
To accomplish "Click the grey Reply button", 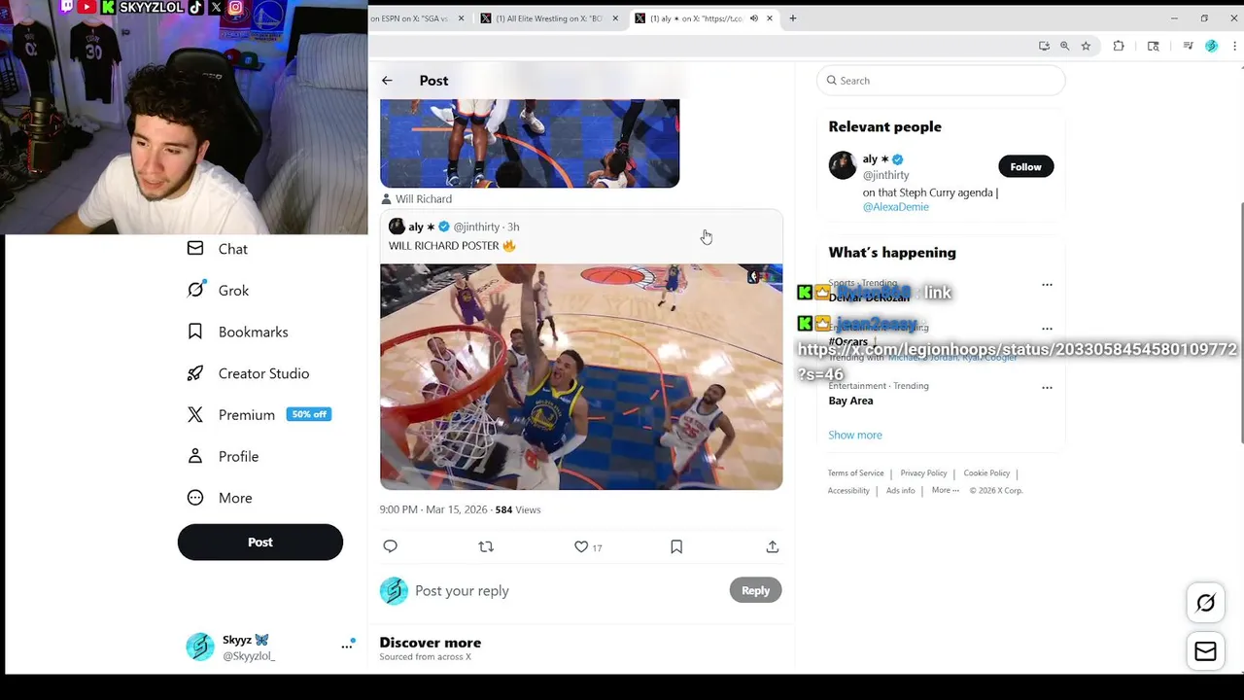I will [755, 590].
